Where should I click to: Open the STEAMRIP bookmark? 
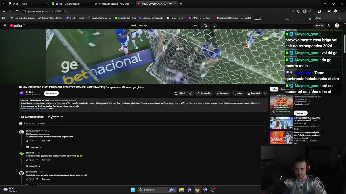(198, 18)
